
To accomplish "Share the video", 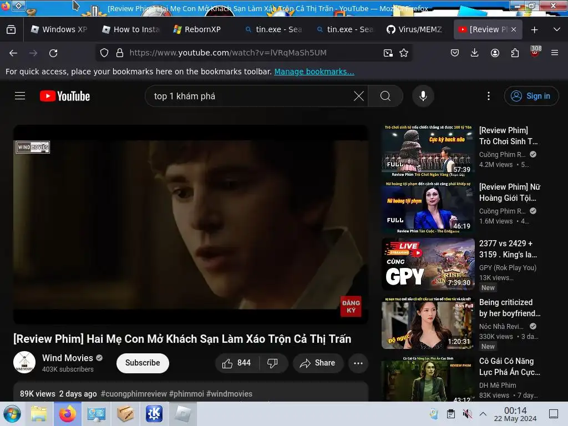I will 318,363.
